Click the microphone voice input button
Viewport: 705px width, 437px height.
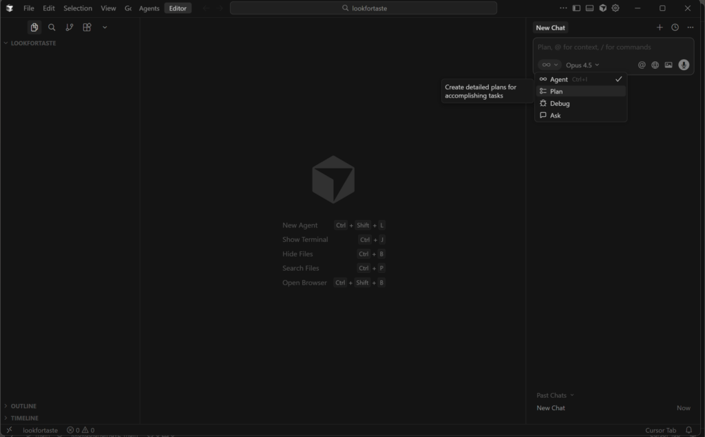tap(684, 65)
